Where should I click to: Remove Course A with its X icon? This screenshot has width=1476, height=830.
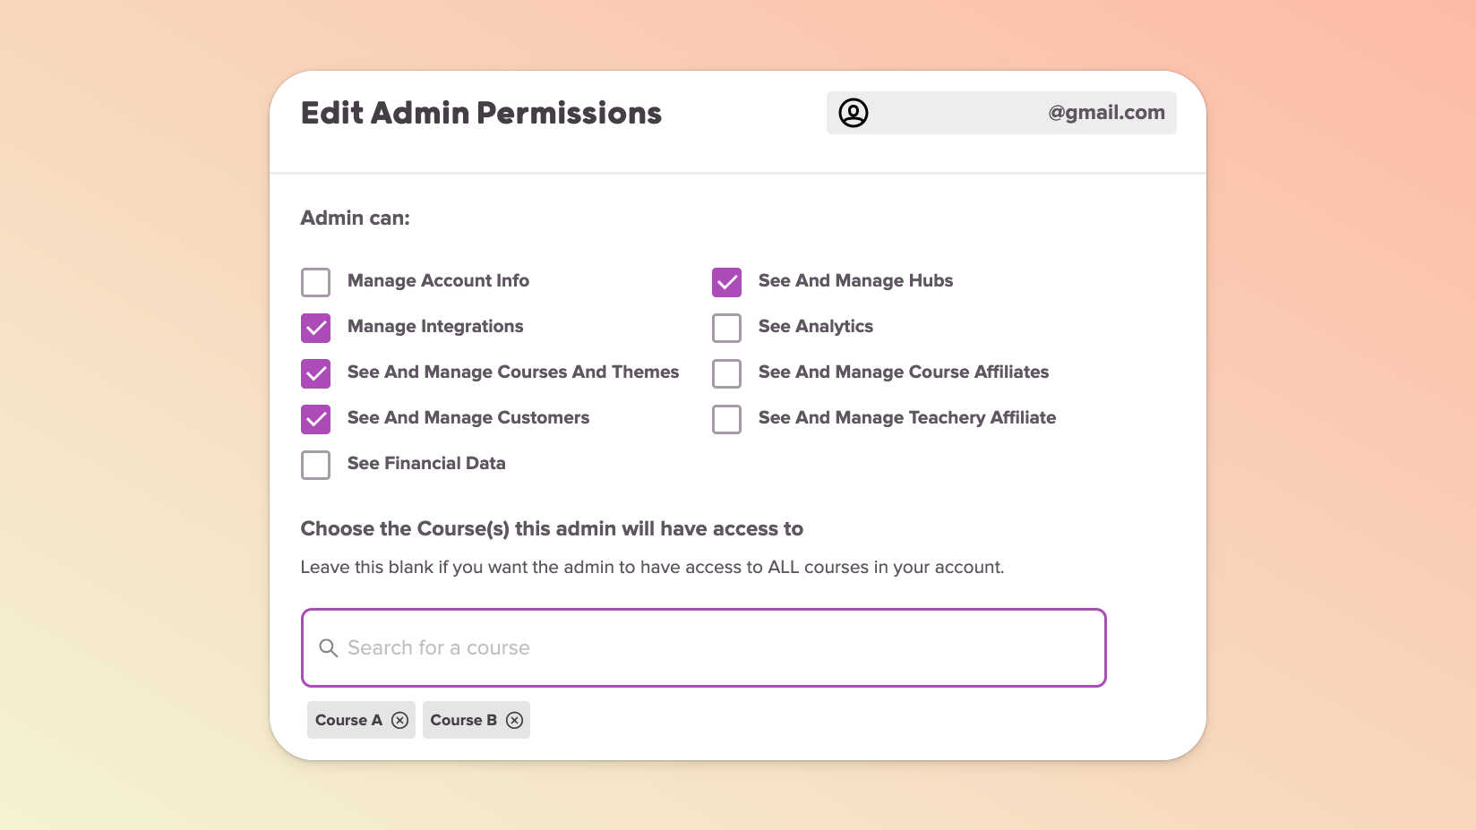[x=400, y=721]
